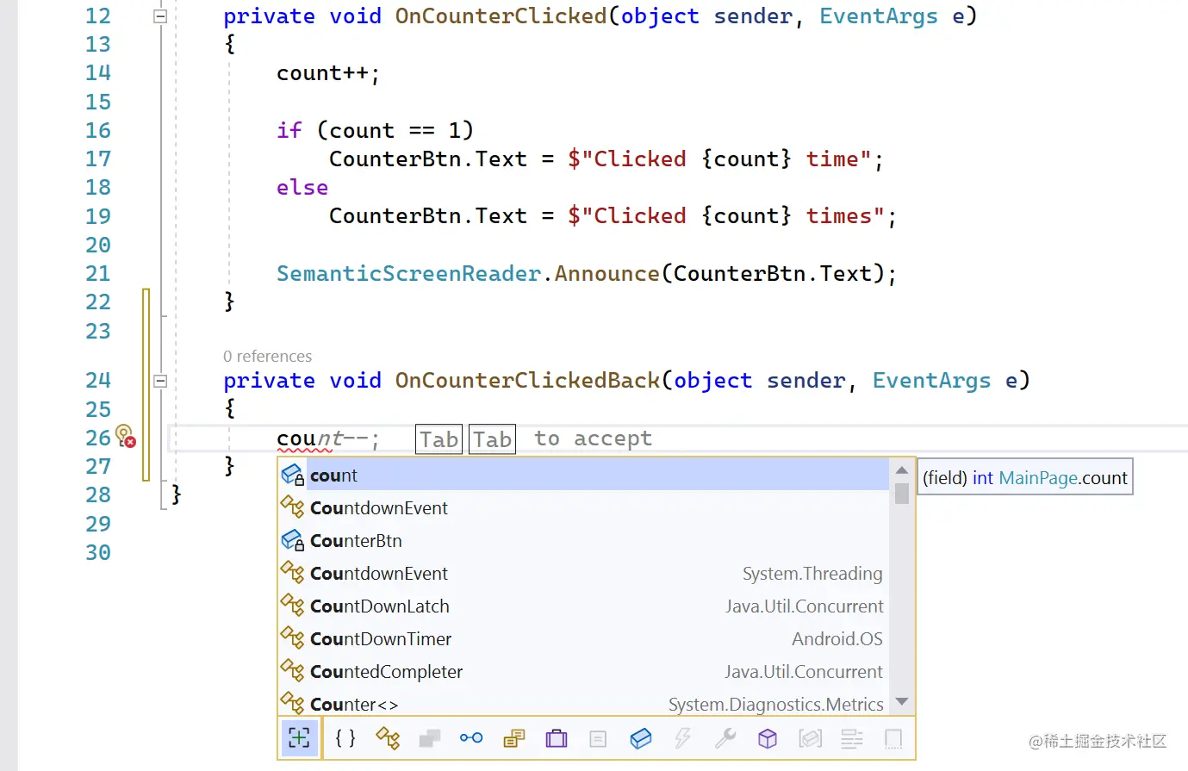
Task: Collapse the OnCounterClickedBack method fold
Action: [160, 381]
